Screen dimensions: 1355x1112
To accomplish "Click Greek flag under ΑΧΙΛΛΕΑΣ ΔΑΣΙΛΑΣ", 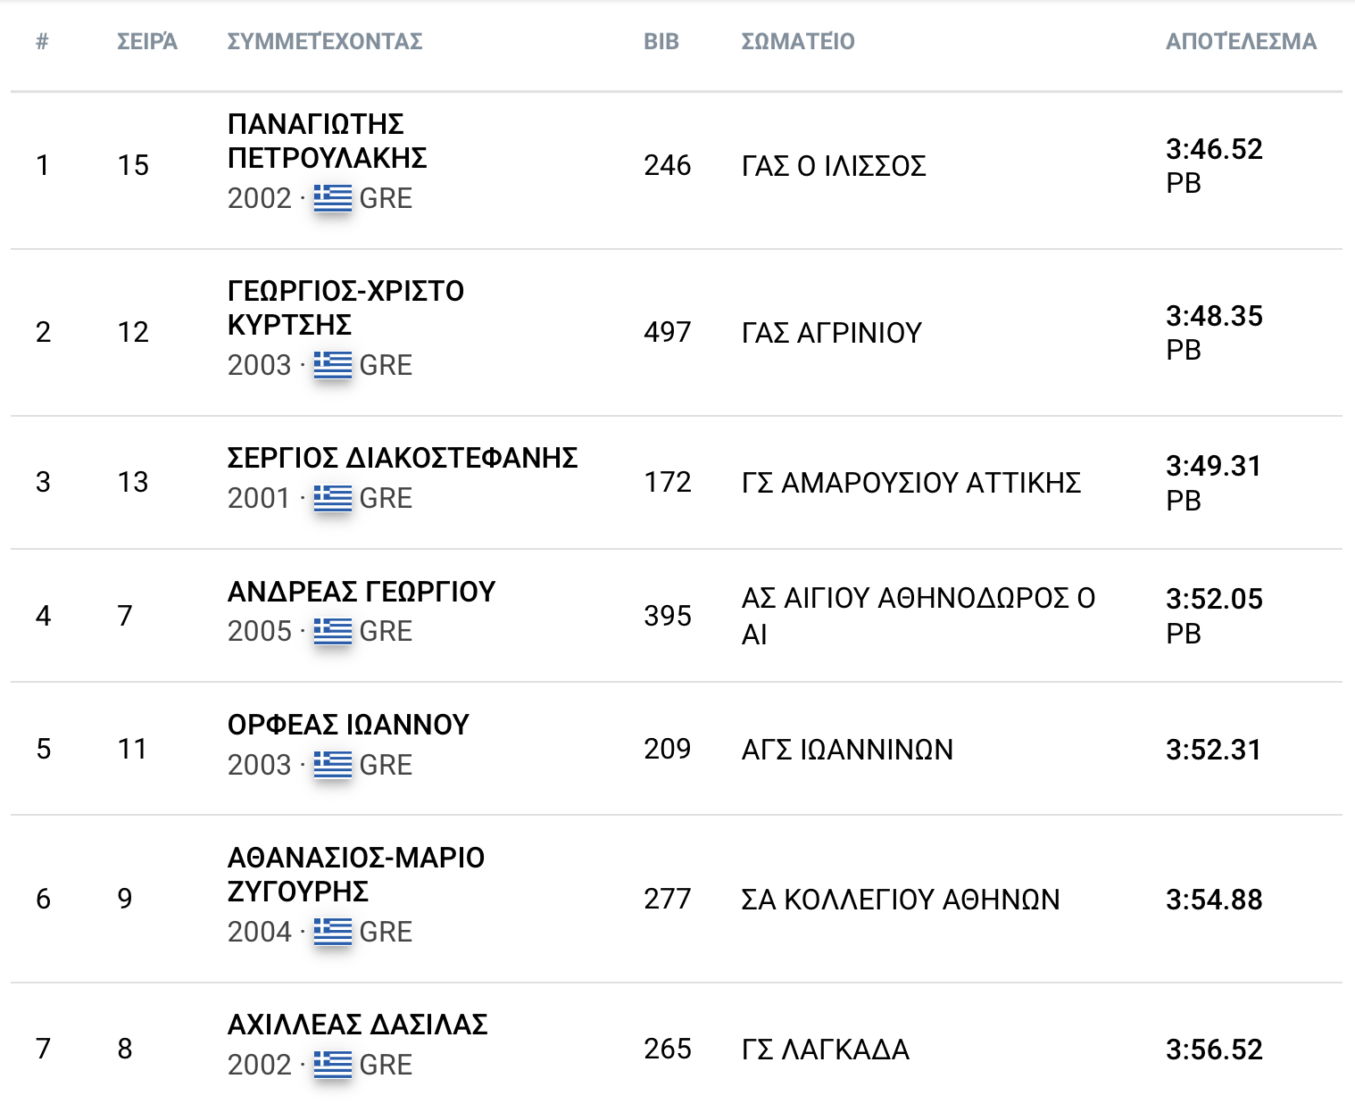I will coord(332,1065).
